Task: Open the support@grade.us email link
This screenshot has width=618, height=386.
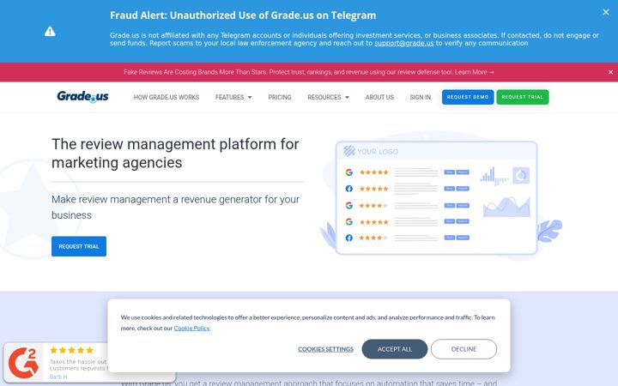Action: 404,44
